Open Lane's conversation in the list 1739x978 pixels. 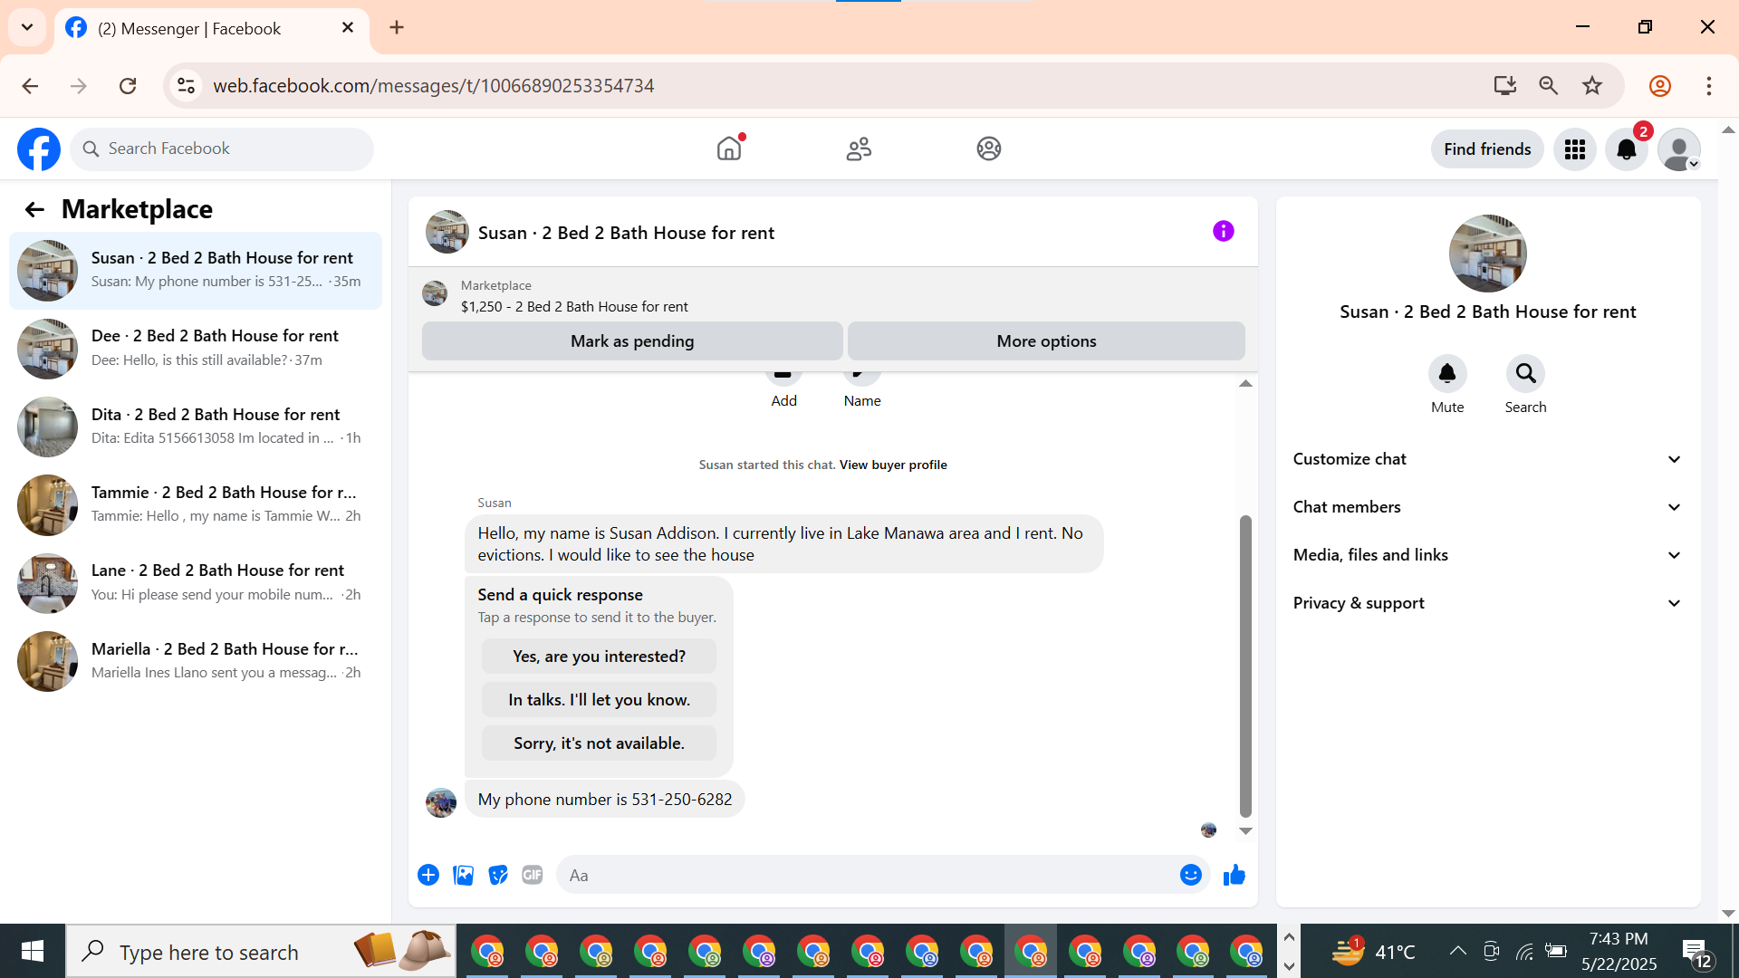click(196, 583)
